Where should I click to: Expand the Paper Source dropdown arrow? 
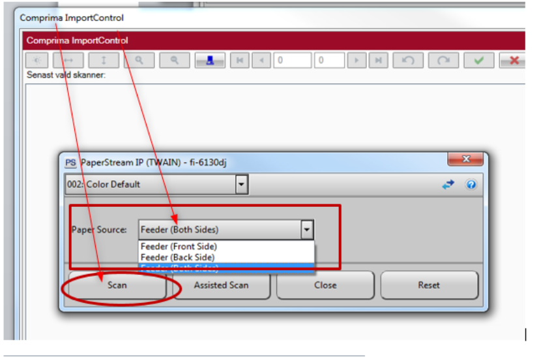click(307, 230)
